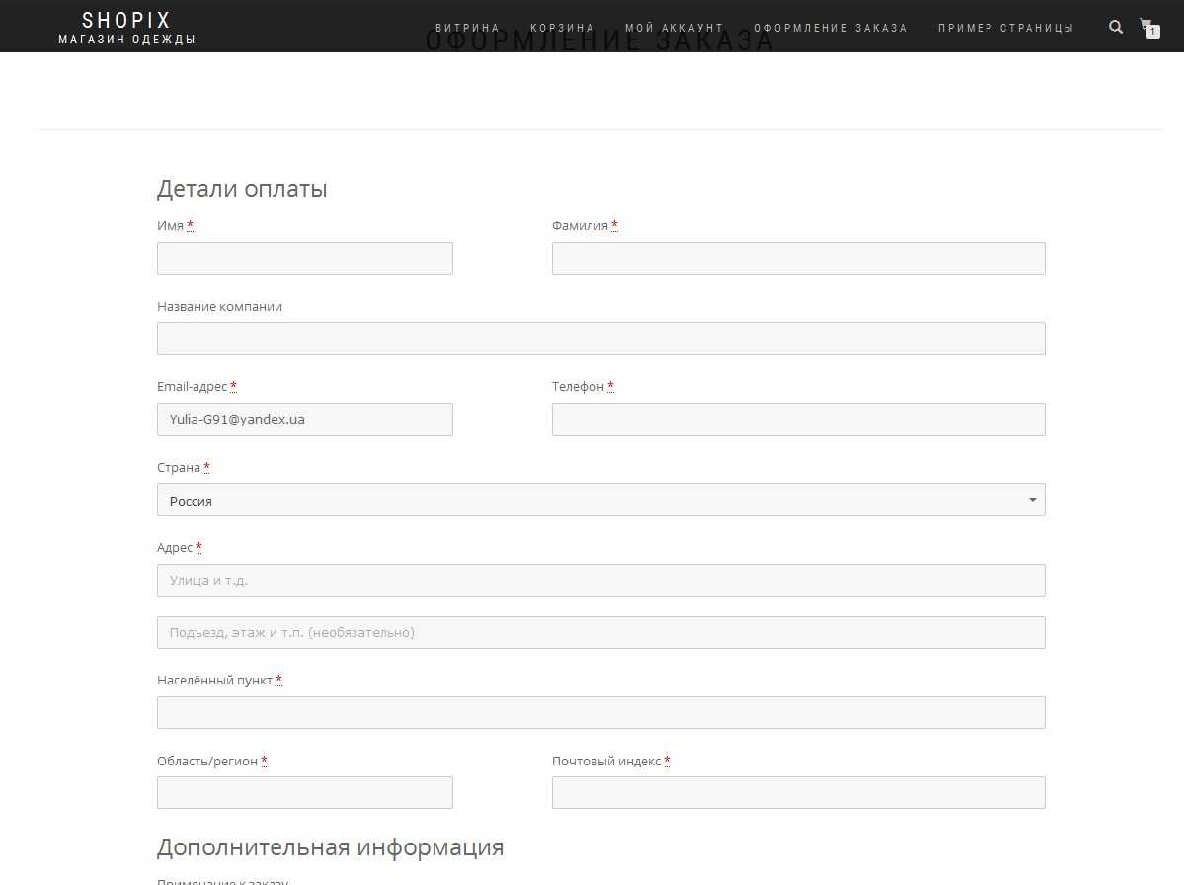Viewport: 1184px width, 885px height.
Task: Focus the Фамилия last name field
Action: pyautogui.click(x=798, y=259)
